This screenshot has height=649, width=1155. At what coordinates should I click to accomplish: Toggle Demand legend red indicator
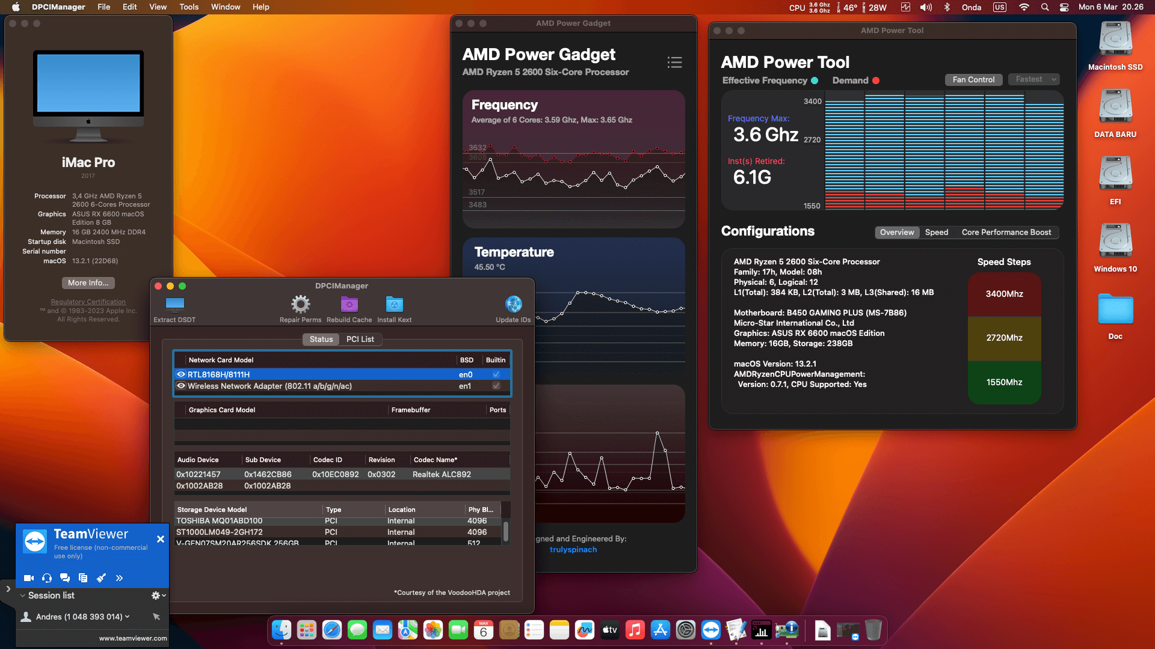[876, 81]
